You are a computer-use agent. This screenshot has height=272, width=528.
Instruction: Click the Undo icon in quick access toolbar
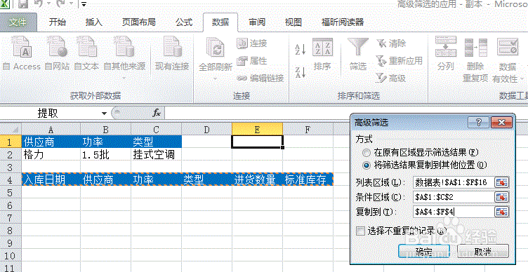pyautogui.click(x=39, y=4)
